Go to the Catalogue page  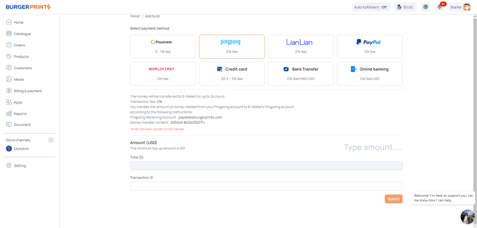(x=22, y=34)
